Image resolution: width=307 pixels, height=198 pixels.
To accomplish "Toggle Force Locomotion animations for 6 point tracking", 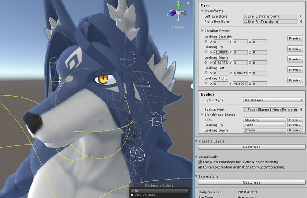I will [x=200, y=167].
